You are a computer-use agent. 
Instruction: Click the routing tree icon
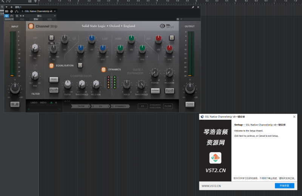[17, 11]
